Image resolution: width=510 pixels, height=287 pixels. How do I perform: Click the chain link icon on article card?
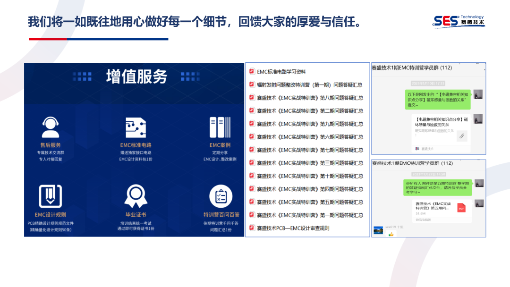462,136
